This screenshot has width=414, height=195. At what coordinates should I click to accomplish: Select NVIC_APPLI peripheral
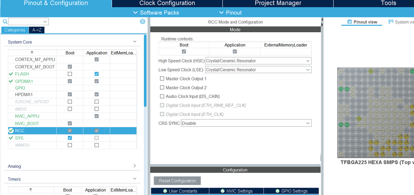[27, 116]
